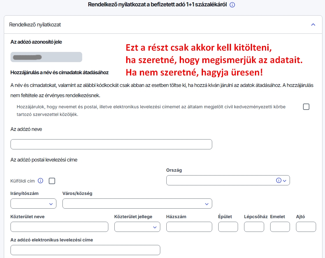The height and width of the screenshot is (258, 325).
Task: Tick the Külföldi cím checkbox
Action: click(x=52, y=181)
